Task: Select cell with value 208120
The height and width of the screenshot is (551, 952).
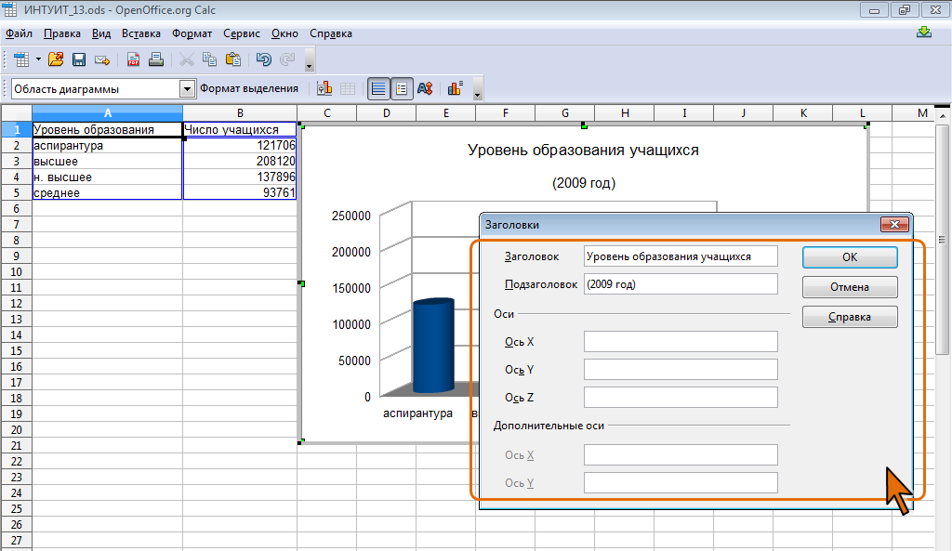Action: click(240, 162)
